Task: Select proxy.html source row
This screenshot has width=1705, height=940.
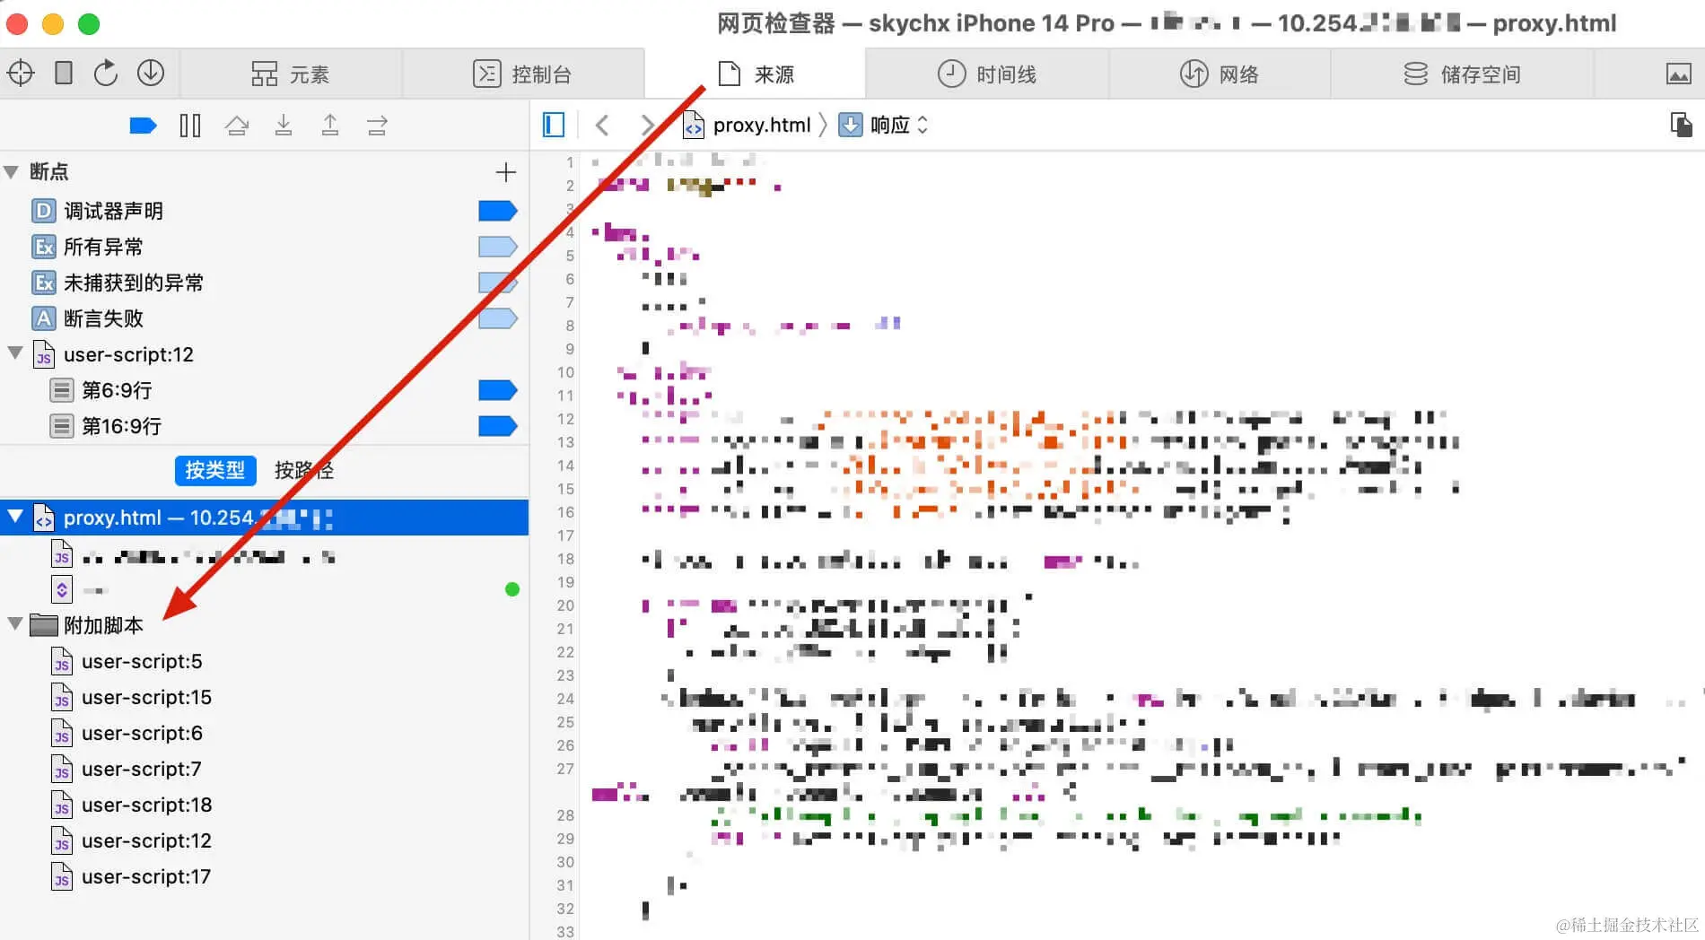Action: [x=264, y=518]
